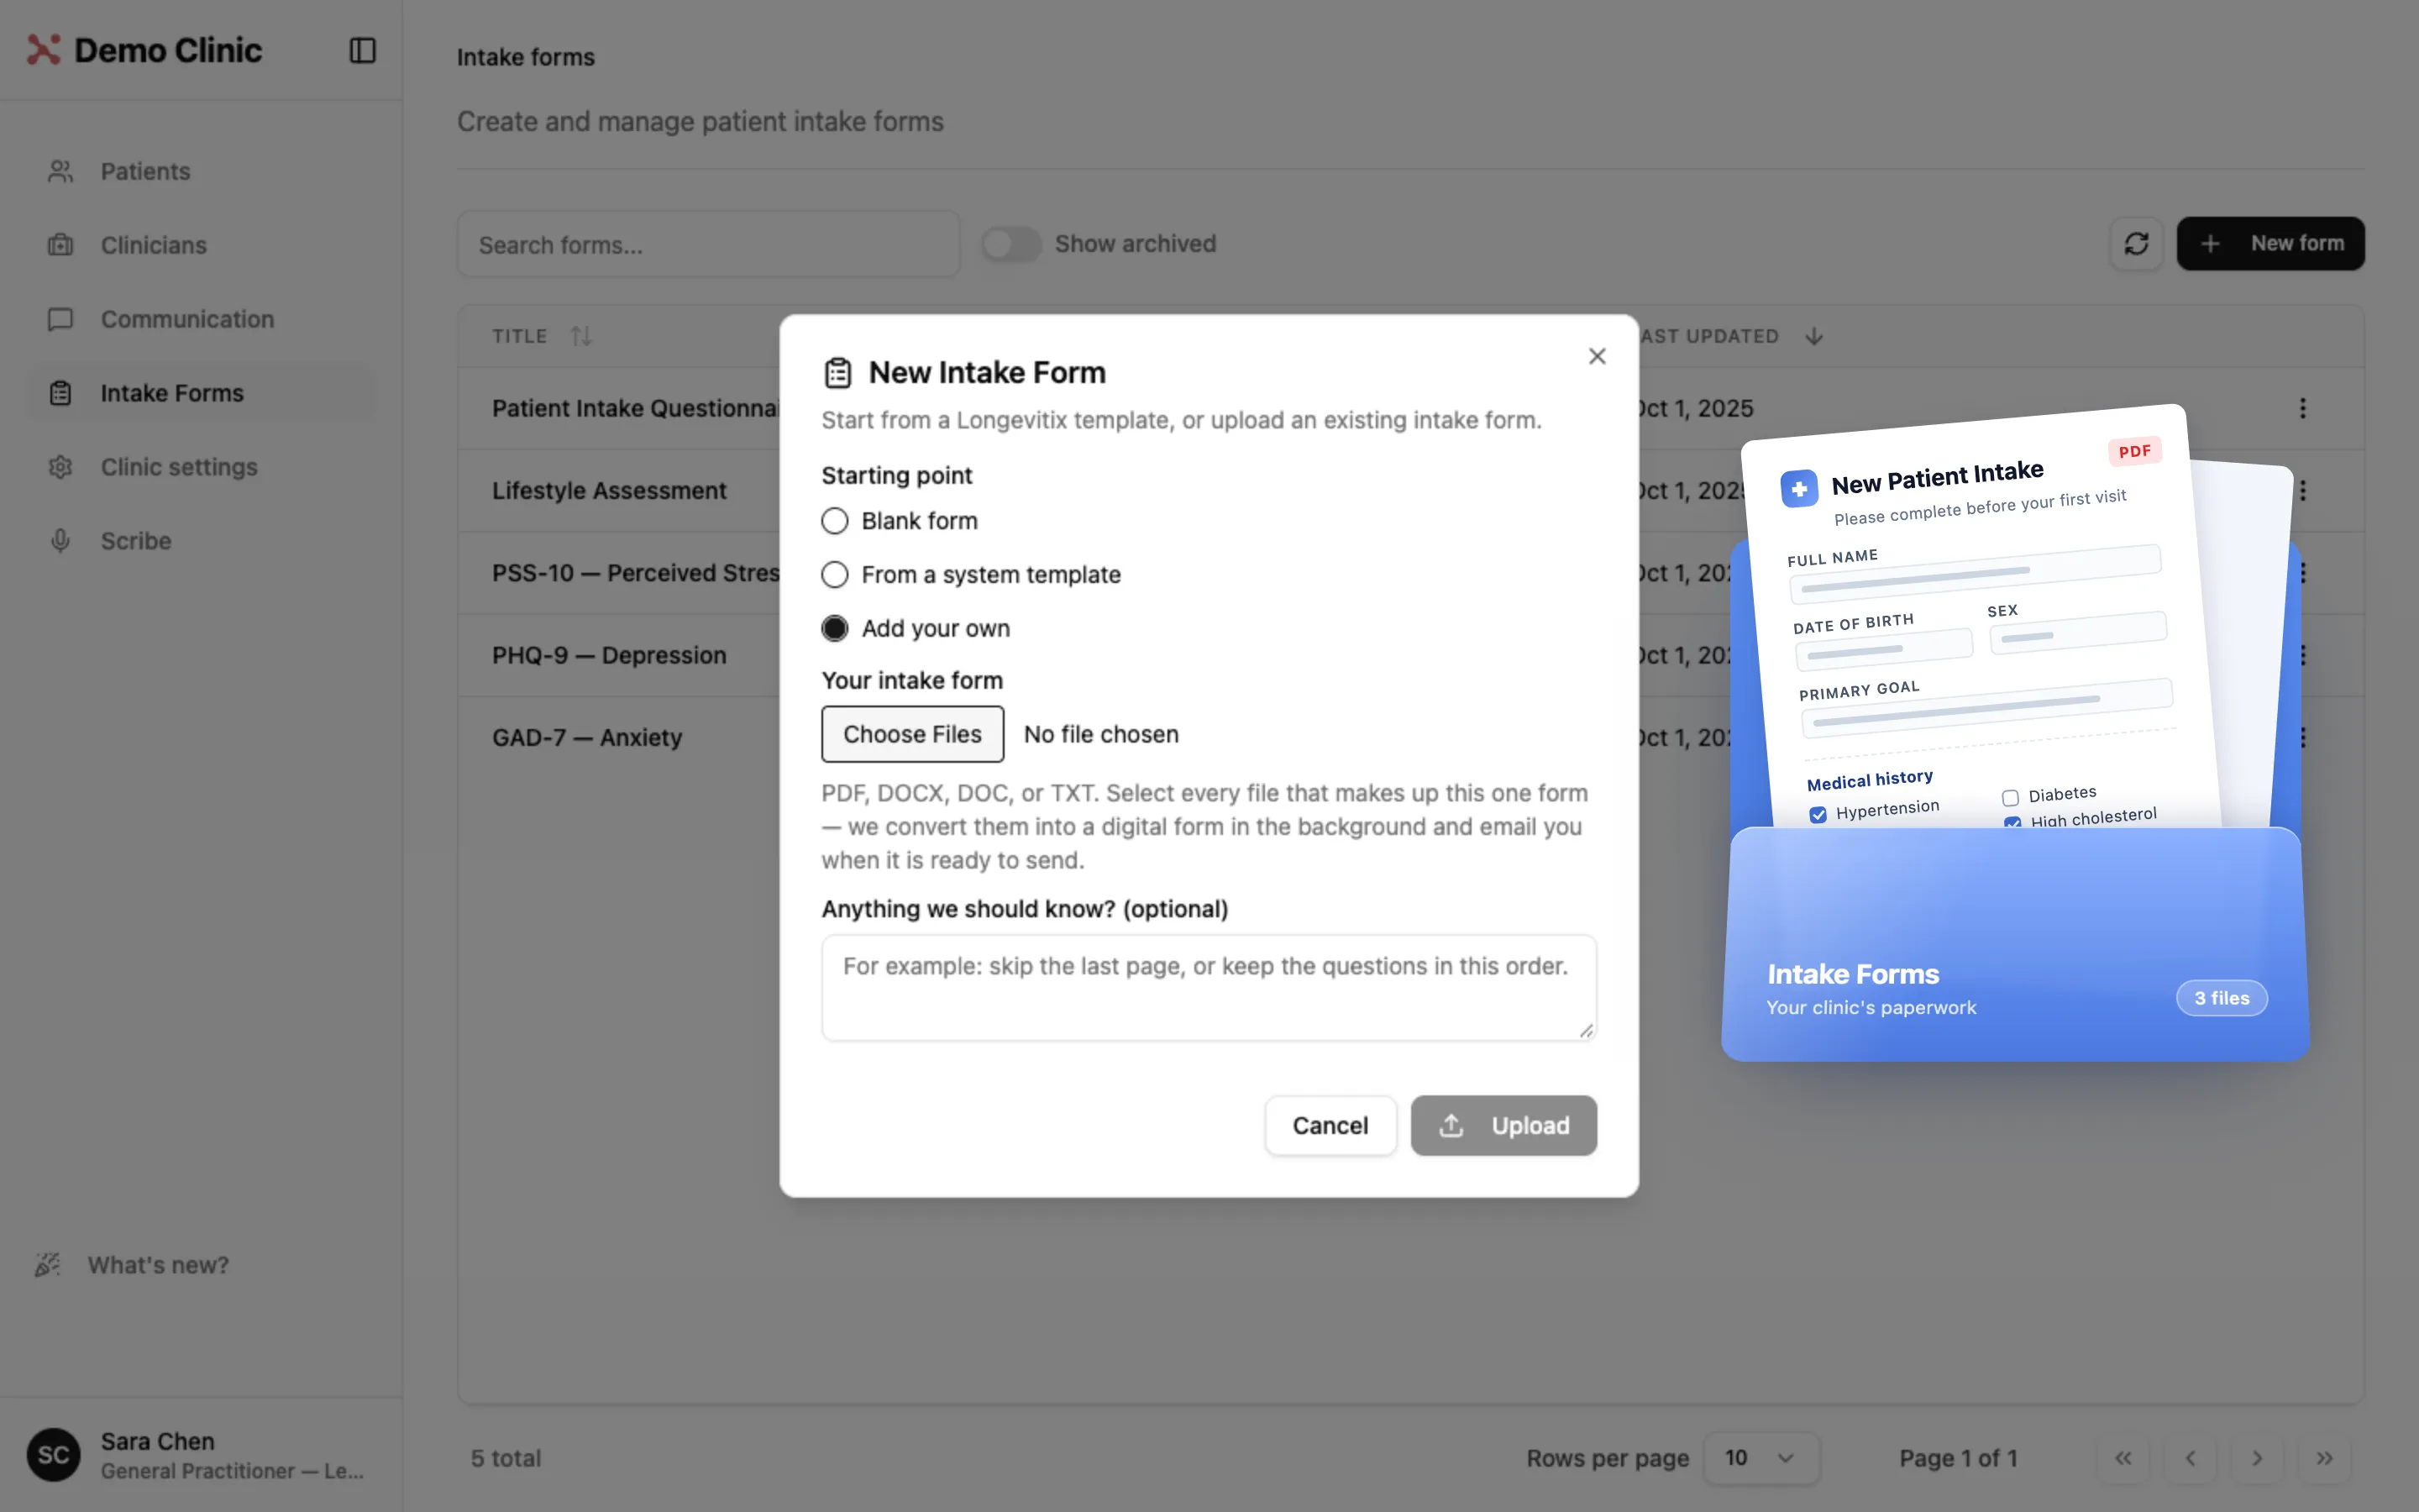Open the Scribe section in the sidebar

[200, 541]
